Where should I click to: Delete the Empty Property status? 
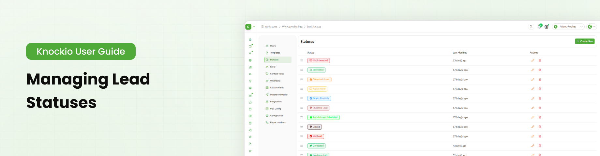pos(540,98)
